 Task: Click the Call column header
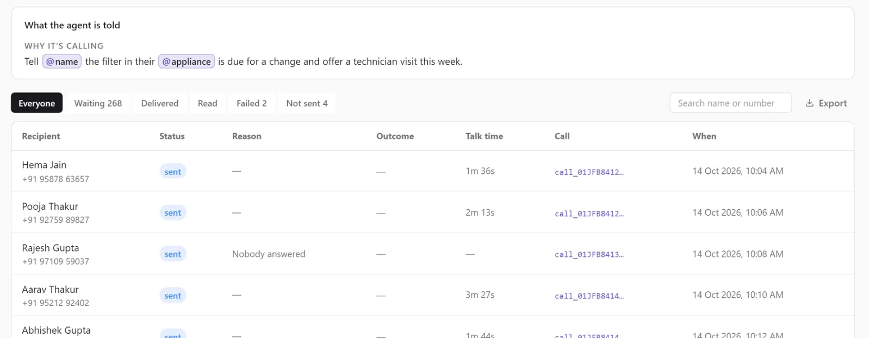tap(562, 136)
